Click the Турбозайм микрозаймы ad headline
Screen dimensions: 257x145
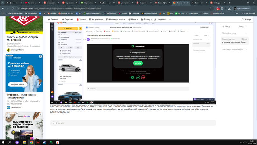21,96
